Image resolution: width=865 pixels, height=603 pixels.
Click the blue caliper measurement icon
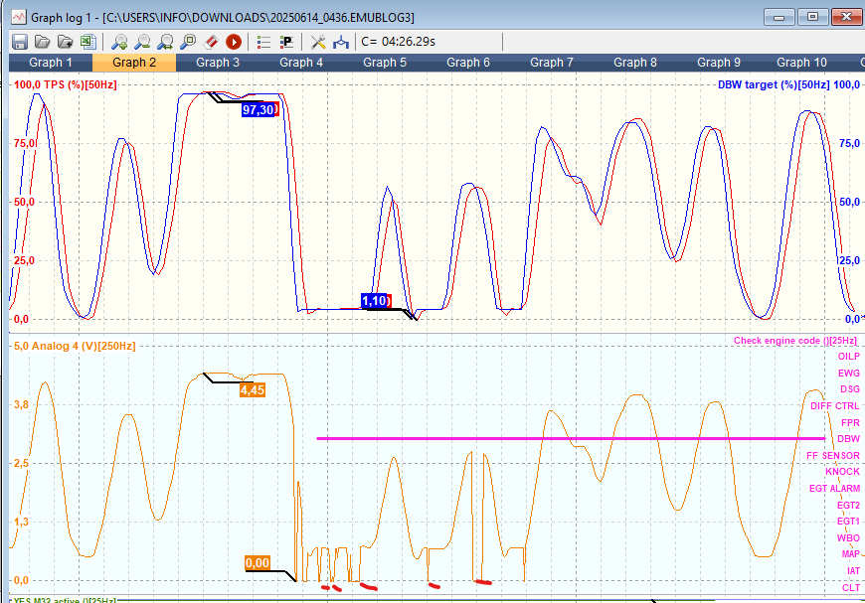point(341,42)
